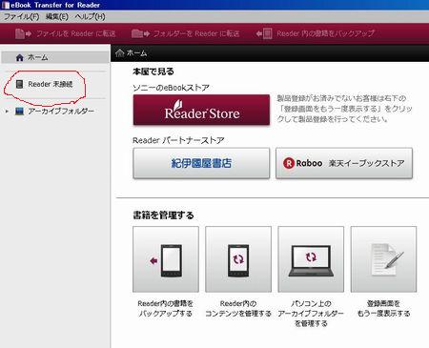
Task: Click the backup Reader books toolbar icon
Action: (264, 33)
